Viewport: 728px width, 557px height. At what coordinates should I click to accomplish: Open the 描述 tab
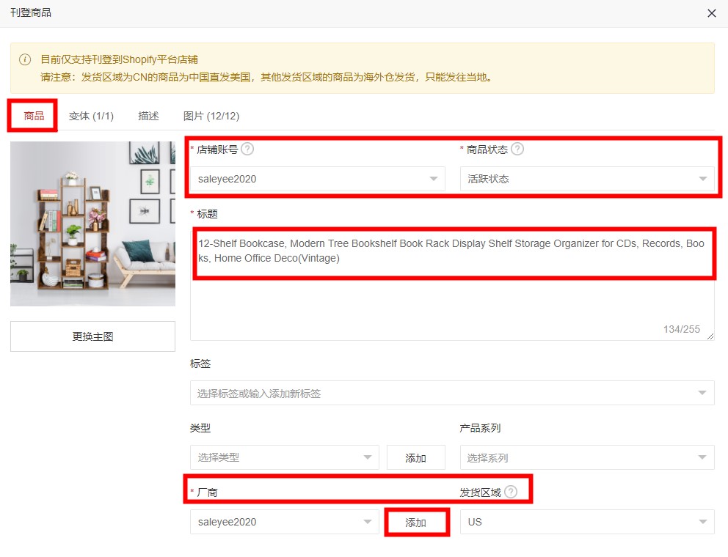tap(148, 116)
